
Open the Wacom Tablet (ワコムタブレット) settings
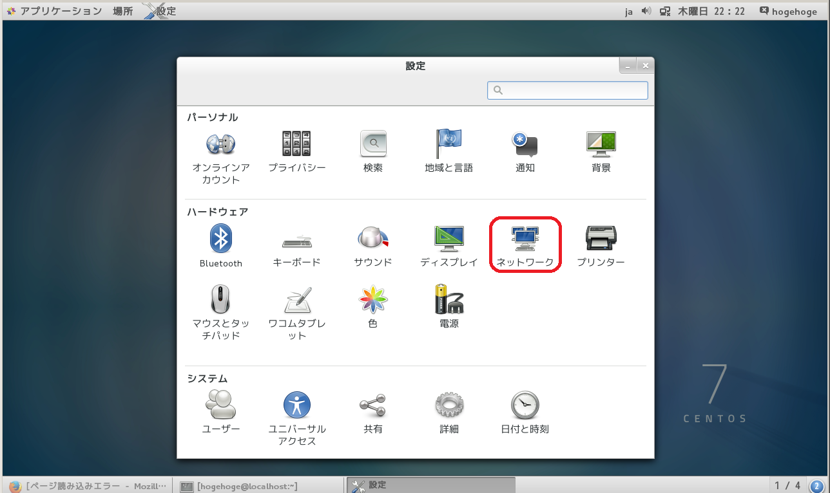pyautogui.click(x=297, y=313)
